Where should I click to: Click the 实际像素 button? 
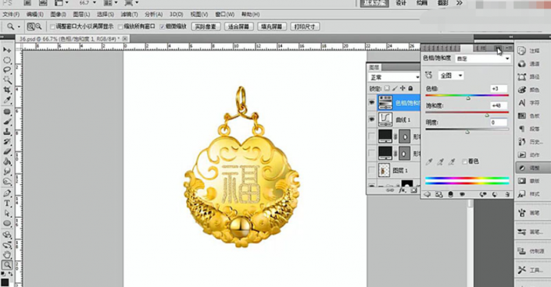click(206, 27)
